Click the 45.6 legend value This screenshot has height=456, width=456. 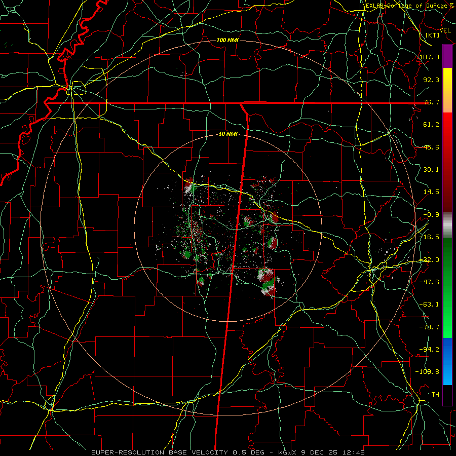pyautogui.click(x=431, y=147)
